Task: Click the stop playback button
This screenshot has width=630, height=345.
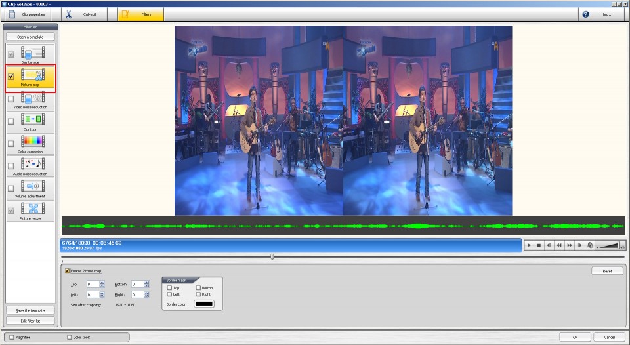Action: coord(539,245)
